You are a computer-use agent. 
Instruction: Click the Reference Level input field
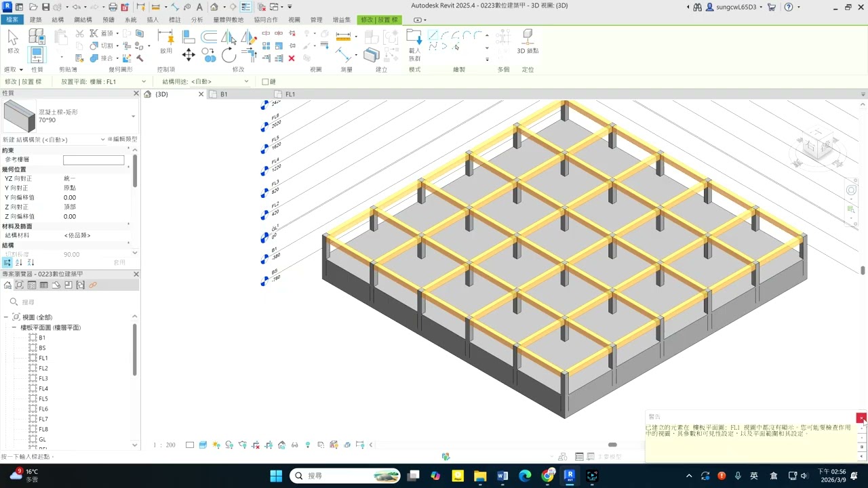(x=94, y=160)
